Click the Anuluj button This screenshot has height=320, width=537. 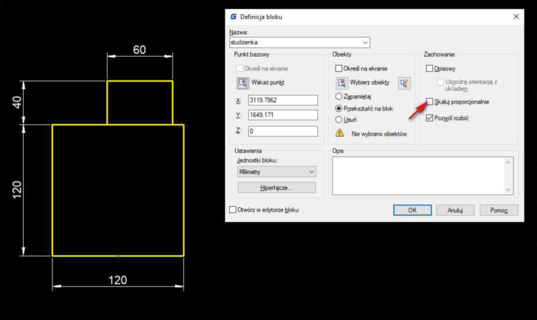(x=455, y=210)
